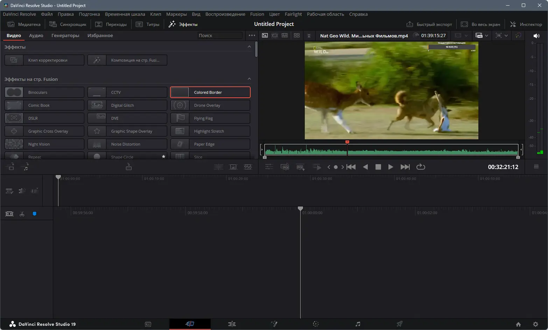Collapse the Эффекты на стр. Fusion section
The height and width of the screenshot is (330, 548).
(x=249, y=79)
